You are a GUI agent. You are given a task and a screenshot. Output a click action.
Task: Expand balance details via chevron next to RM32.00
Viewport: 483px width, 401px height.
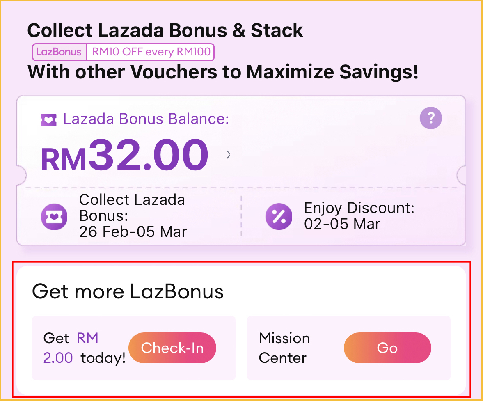coord(229,155)
